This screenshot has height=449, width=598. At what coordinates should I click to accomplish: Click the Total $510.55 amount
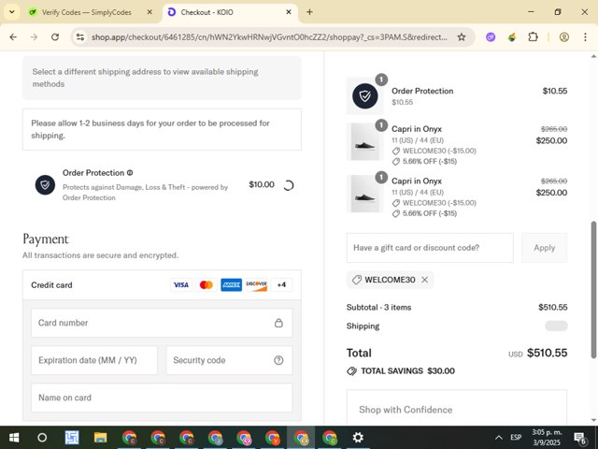click(547, 353)
